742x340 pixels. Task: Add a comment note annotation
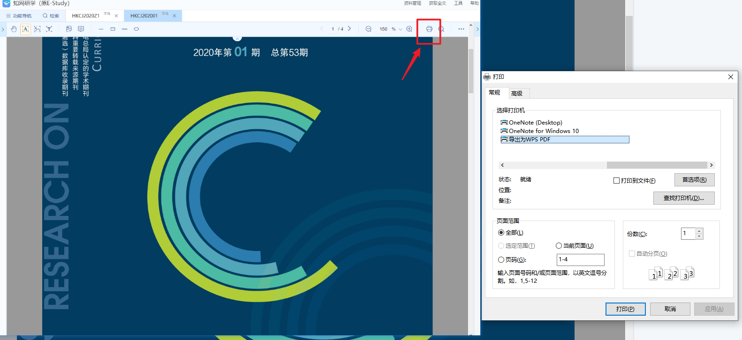(81, 29)
